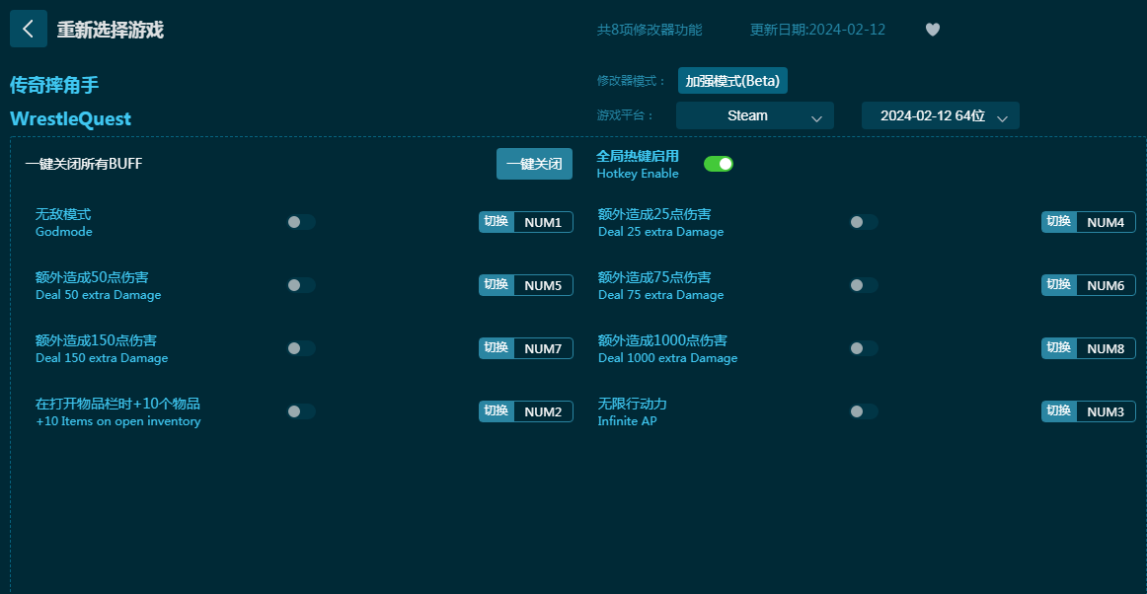Image resolution: width=1147 pixels, height=594 pixels.
Task: Toggle Deal 1000 extra Damage switch
Action: [x=863, y=348]
